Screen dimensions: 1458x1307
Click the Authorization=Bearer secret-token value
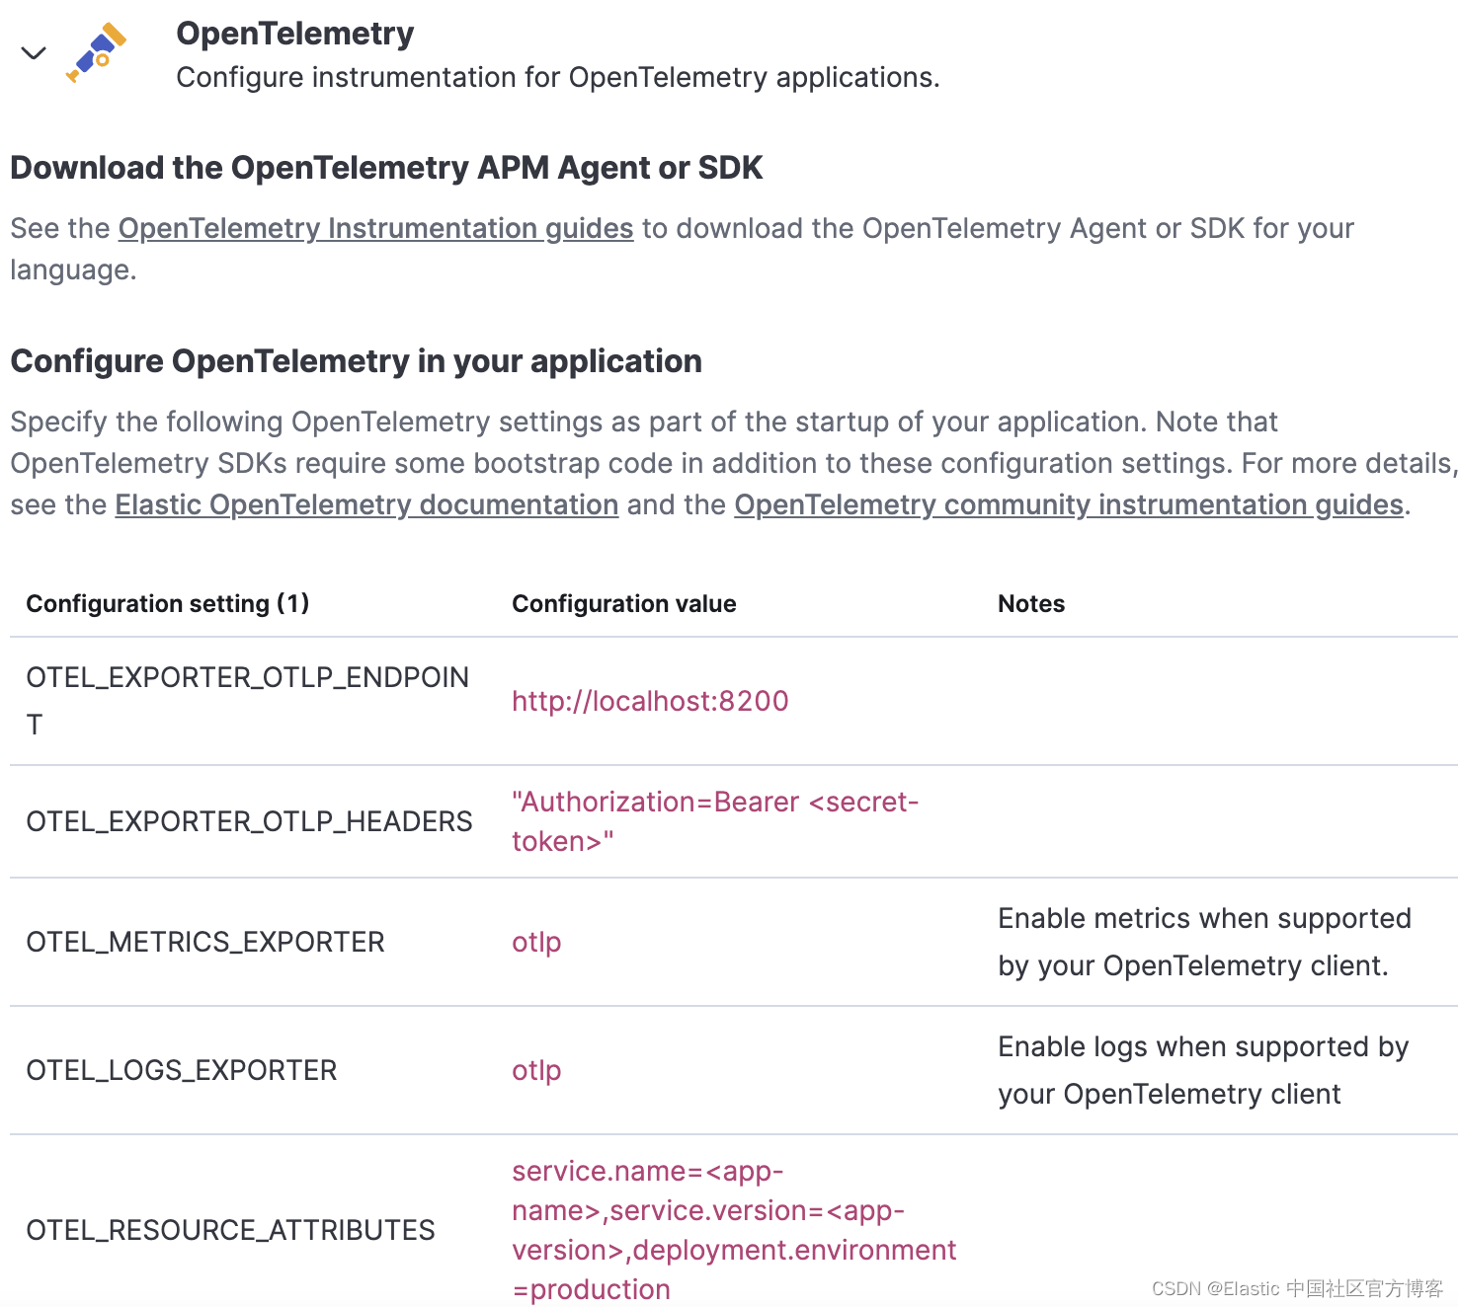715,821
